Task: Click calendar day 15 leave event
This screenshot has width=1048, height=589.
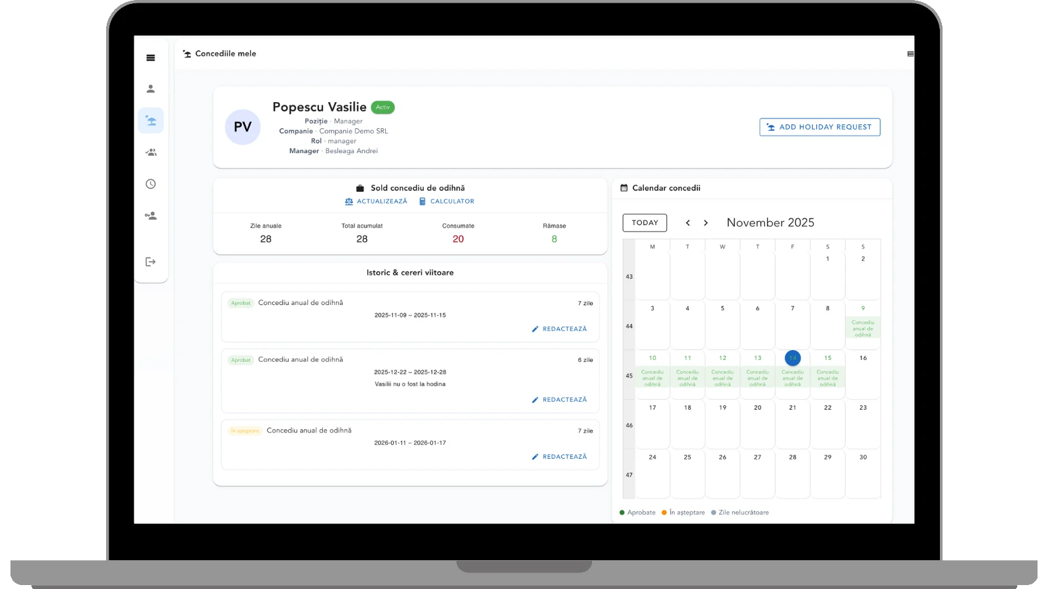Action: click(x=827, y=378)
